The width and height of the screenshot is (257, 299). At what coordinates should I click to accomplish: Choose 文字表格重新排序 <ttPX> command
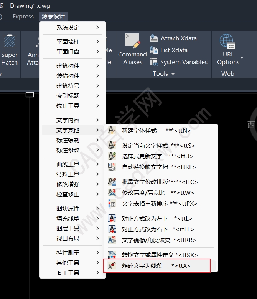pos(161,203)
